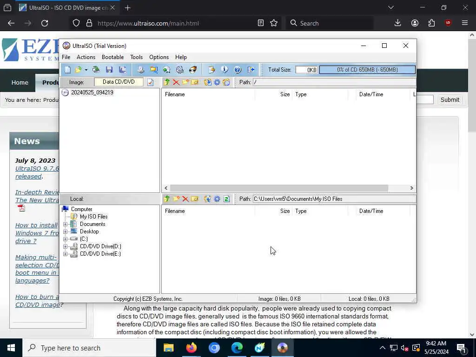Click the red Delete X in Local toolbar

[x=185, y=199]
